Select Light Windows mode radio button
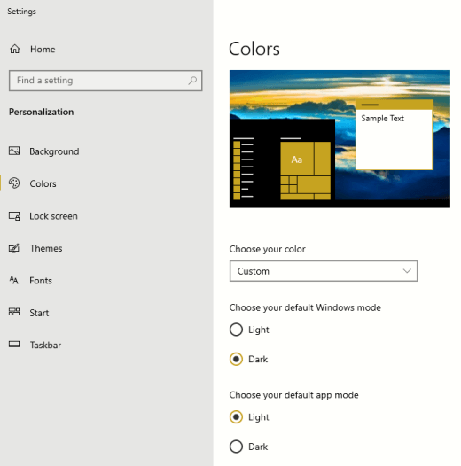This screenshot has width=461, height=466. (x=236, y=330)
